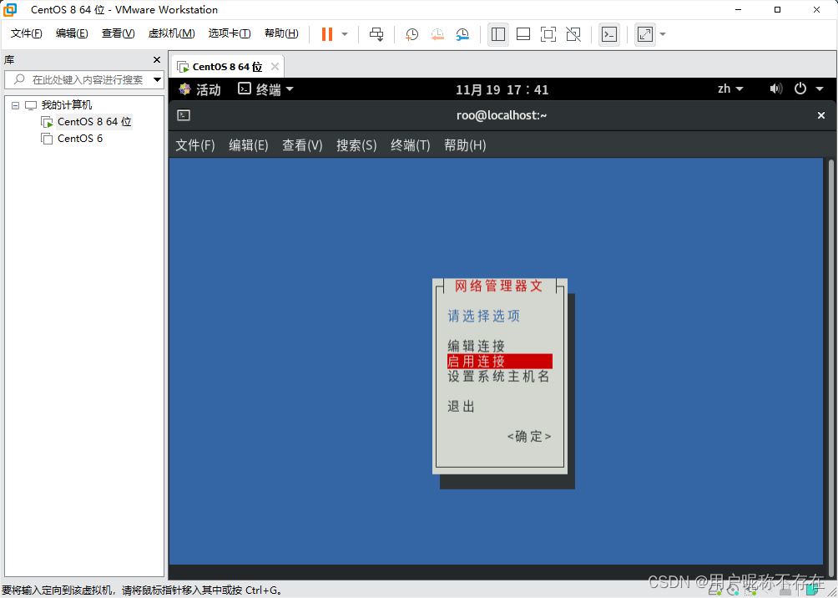Open the 终端 app menu dropdown
Image resolution: width=838 pixels, height=598 pixels.
265,89
